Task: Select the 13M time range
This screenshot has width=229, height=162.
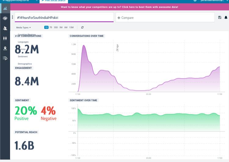Action: click(x=71, y=27)
